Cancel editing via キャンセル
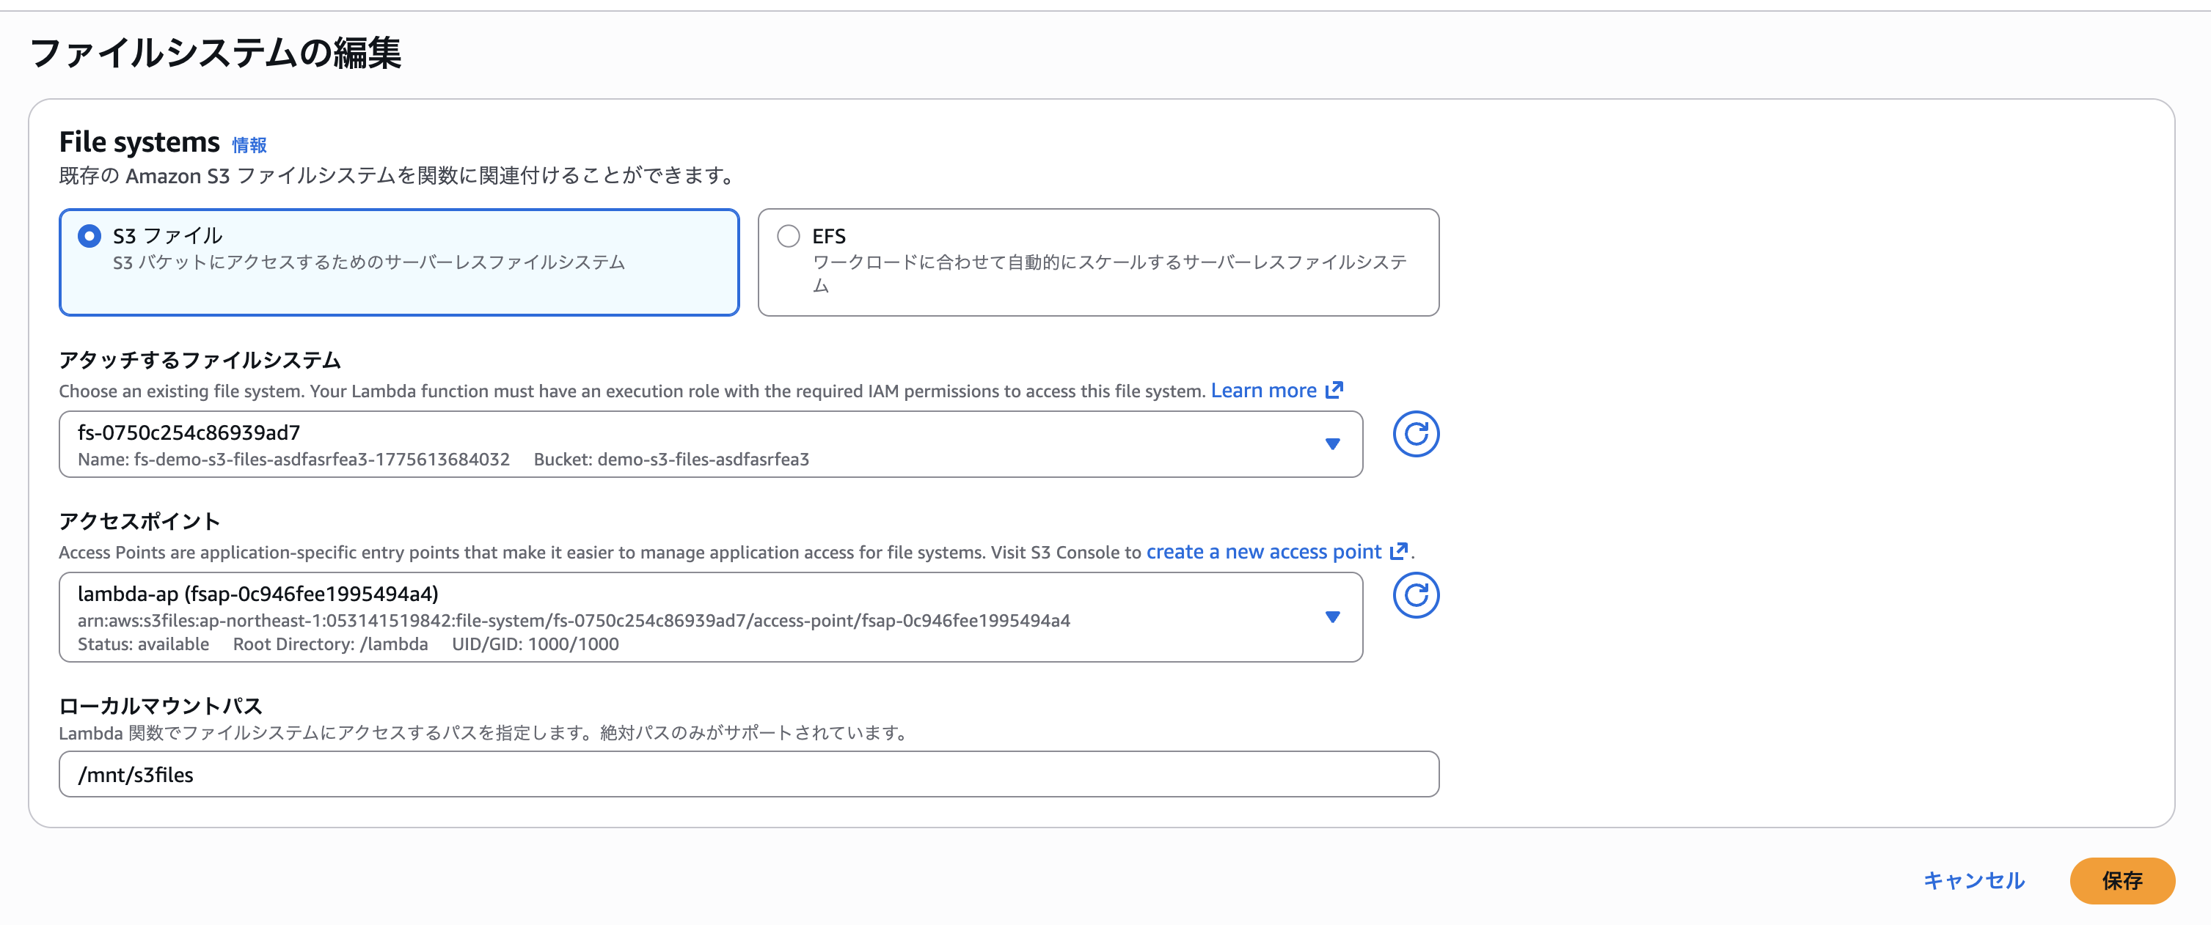Image resolution: width=2211 pixels, height=925 pixels. [1973, 880]
